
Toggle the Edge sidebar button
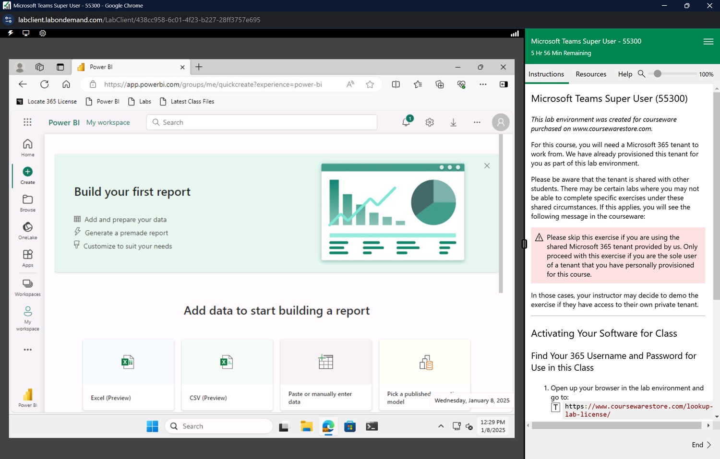pos(504,84)
